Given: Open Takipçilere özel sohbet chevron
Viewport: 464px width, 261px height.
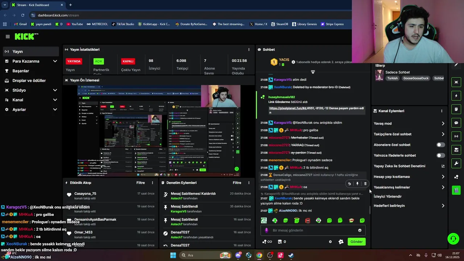Looking at the screenshot, I should [x=443, y=134].
